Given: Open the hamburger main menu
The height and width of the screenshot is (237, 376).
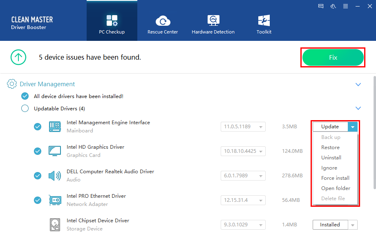Looking at the screenshot, I should point(345,6).
